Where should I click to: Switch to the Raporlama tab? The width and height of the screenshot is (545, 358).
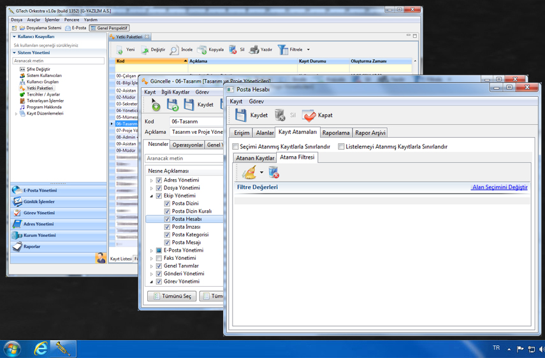click(x=335, y=133)
